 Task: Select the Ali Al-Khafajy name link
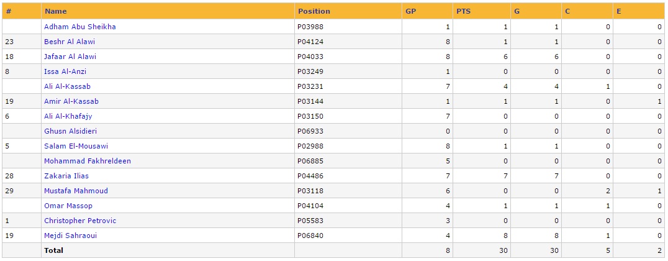(68, 116)
